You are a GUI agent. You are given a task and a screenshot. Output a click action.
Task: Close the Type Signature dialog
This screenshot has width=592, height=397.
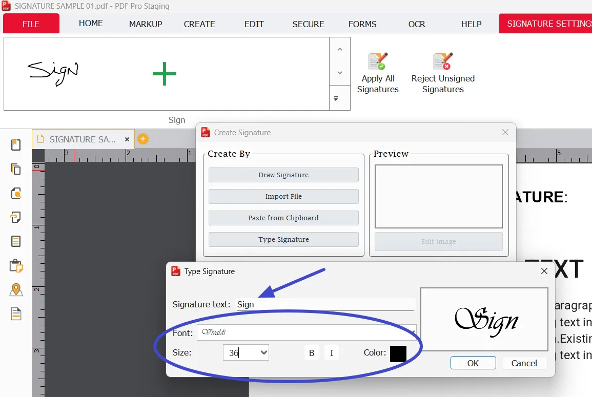tap(544, 271)
